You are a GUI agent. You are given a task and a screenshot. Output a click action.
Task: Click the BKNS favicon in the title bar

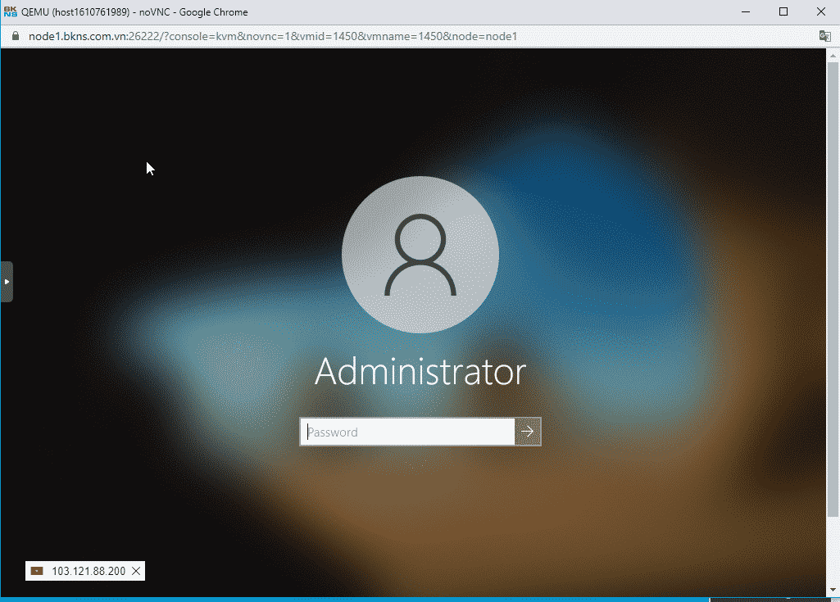[x=11, y=11]
